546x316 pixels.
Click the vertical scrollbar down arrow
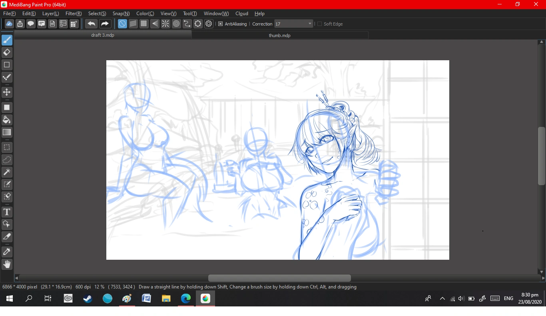click(542, 272)
